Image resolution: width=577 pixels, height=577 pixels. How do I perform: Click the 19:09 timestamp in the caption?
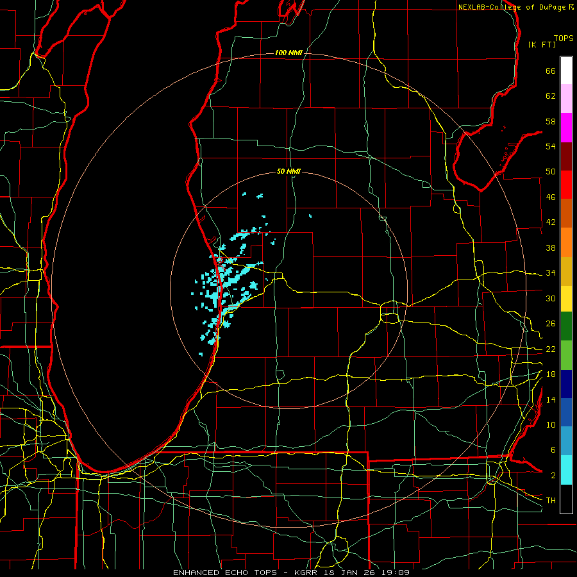pos(396,573)
